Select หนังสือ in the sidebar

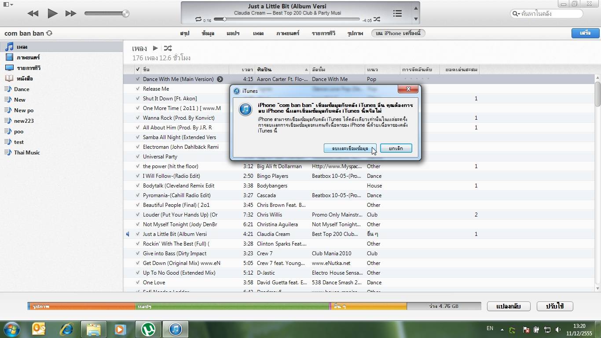point(62,78)
